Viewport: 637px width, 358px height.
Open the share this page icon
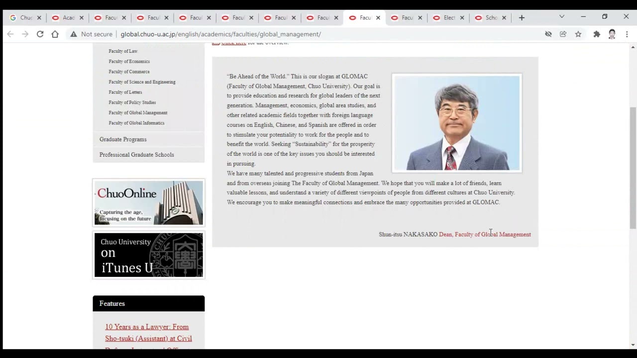click(x=563, y=34)
